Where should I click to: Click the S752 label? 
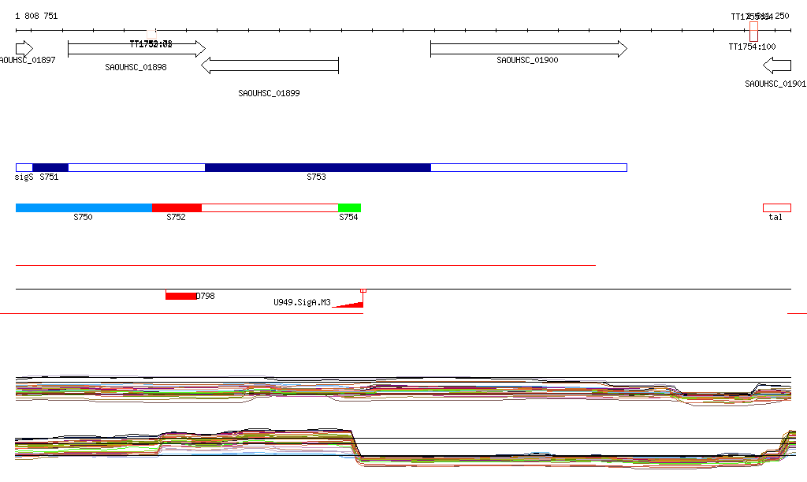pos(176,217)
